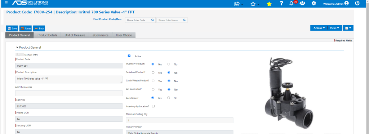Click the Pricing UOM field
This screenshot has width=369, height=134.
(69, 119)
